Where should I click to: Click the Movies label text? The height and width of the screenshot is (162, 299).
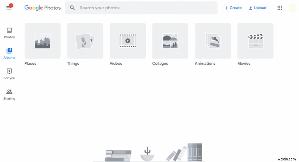tap(244, 63)
